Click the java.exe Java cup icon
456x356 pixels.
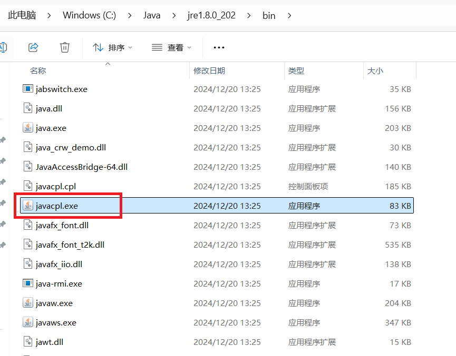[27, 128]
